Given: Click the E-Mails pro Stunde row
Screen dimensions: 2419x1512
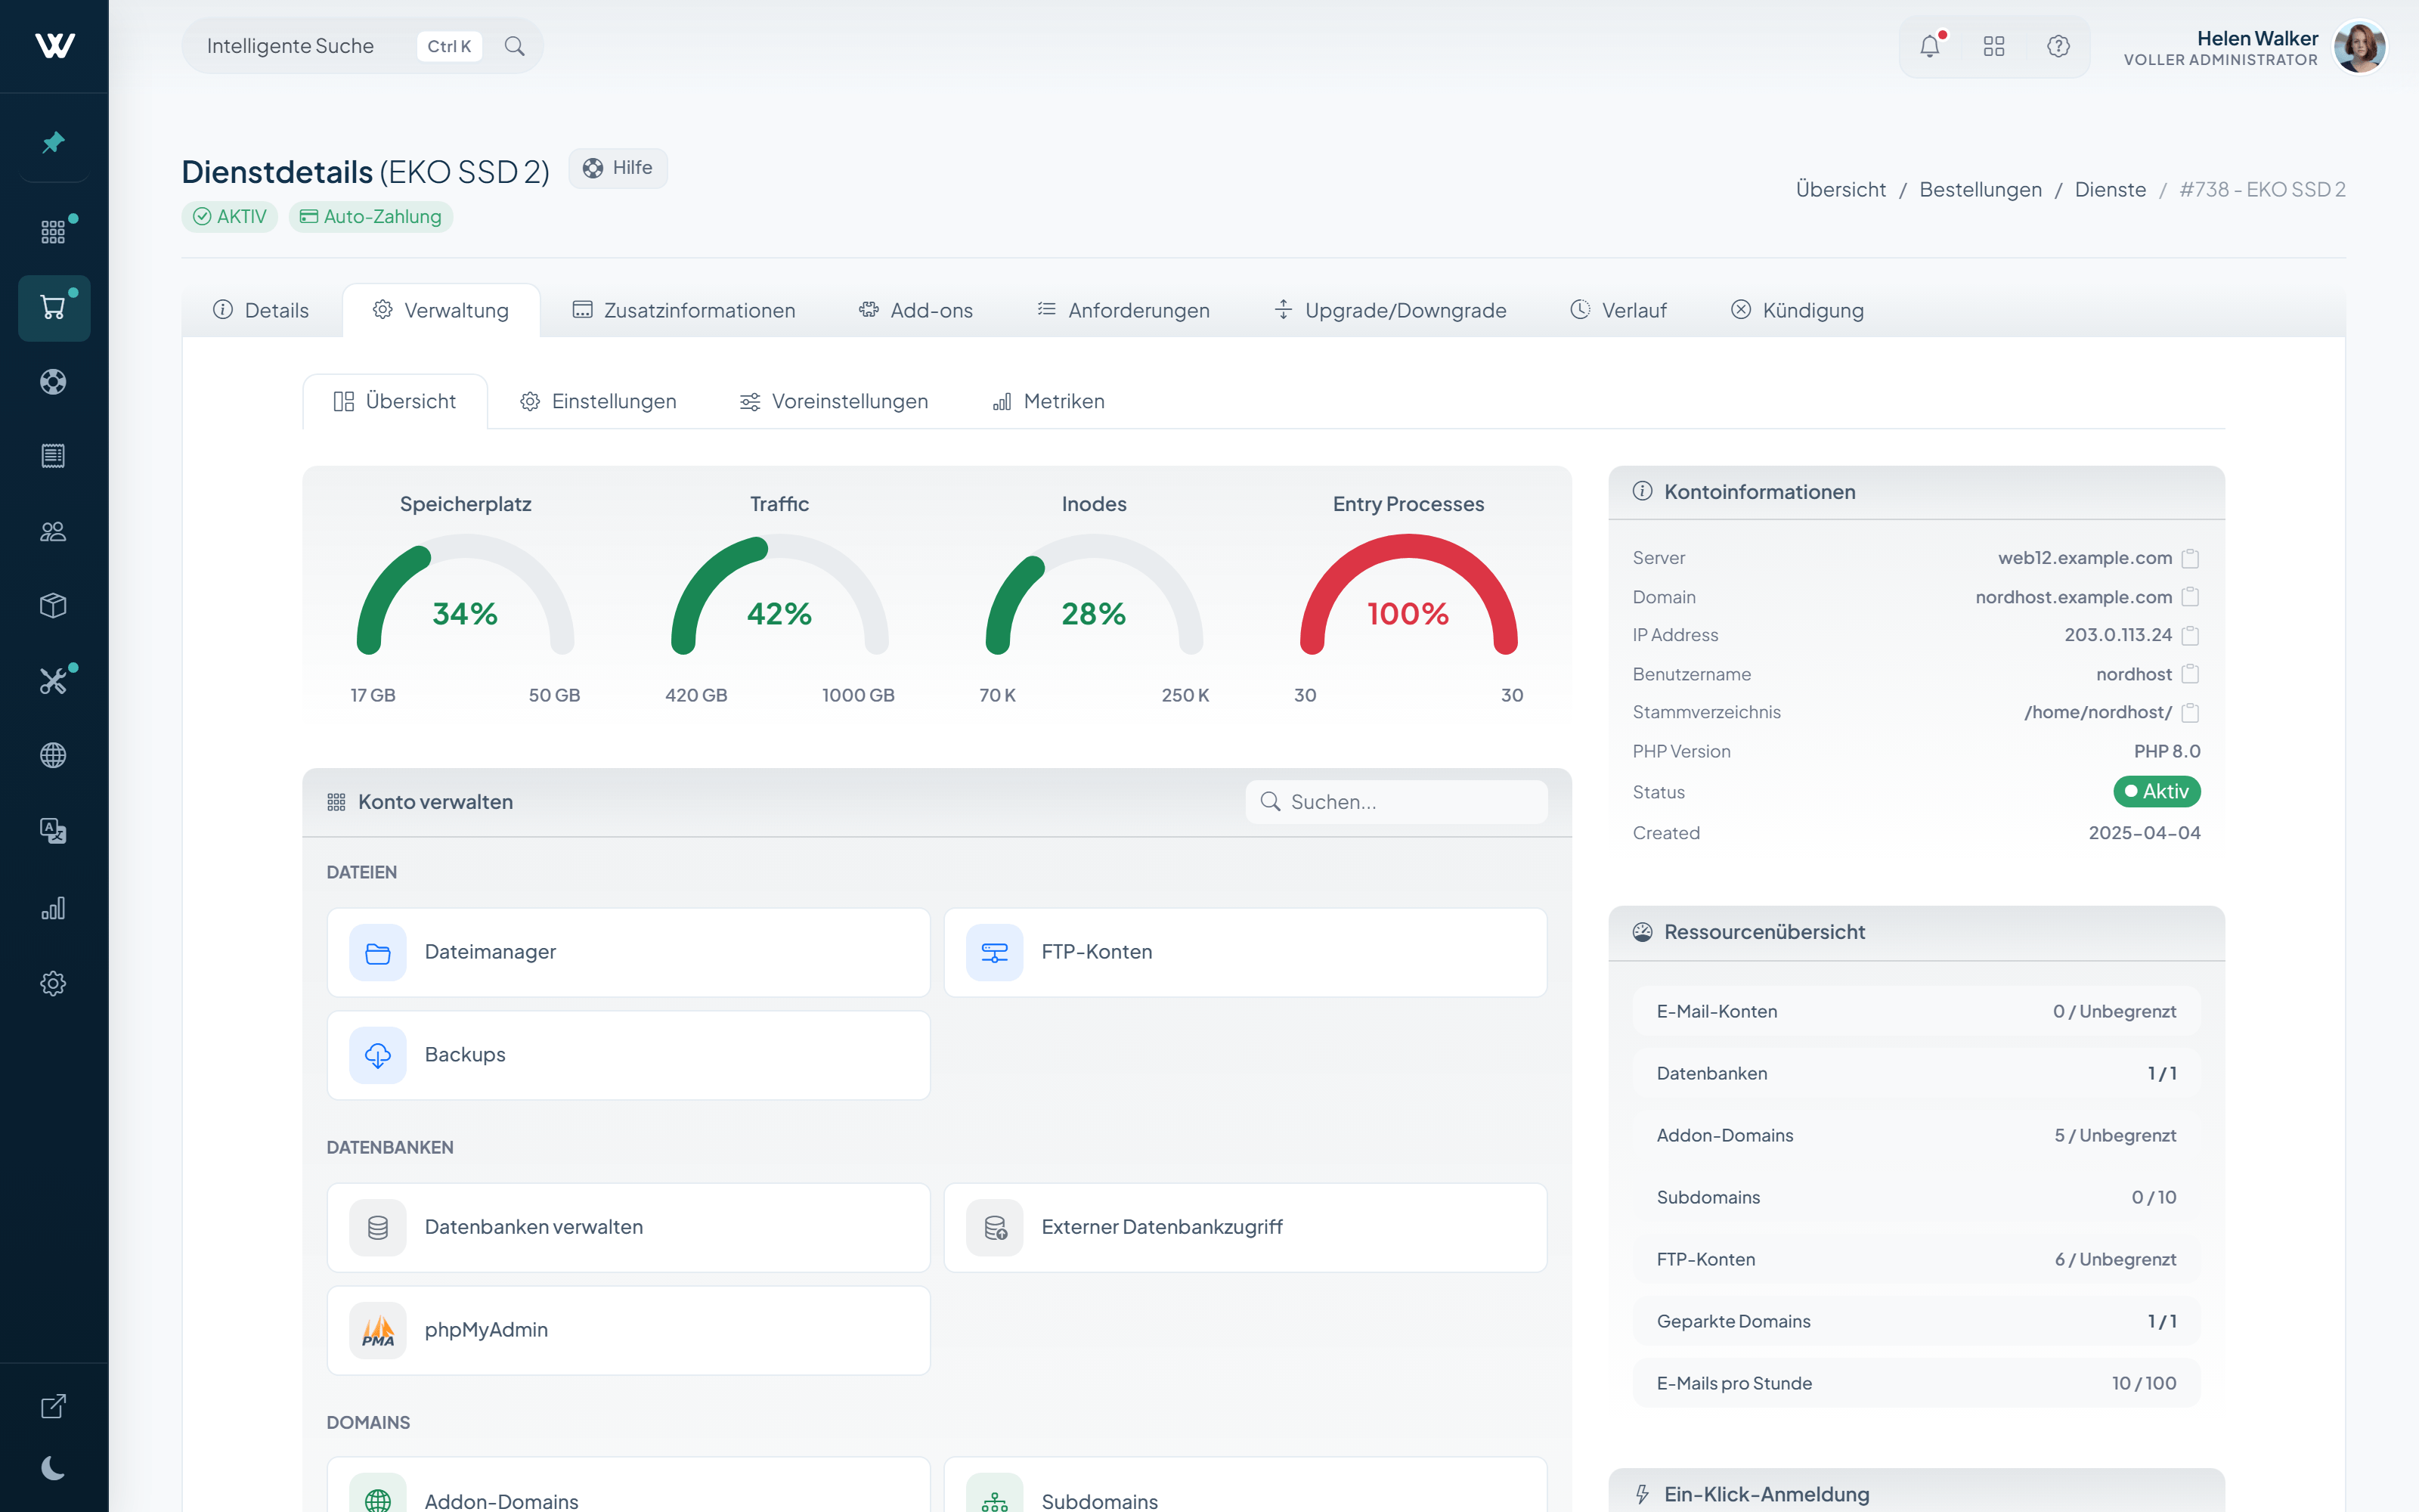Looking at the screenshot, I should click(1916, 1383).
